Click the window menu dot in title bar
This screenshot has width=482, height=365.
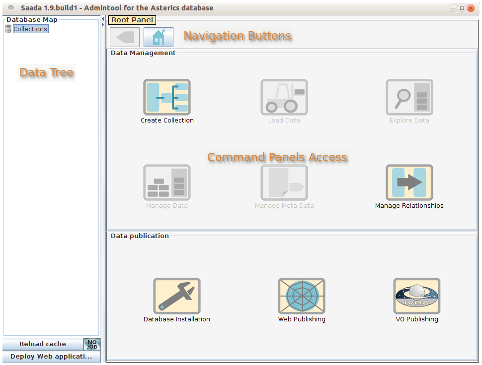pos(11,7)
